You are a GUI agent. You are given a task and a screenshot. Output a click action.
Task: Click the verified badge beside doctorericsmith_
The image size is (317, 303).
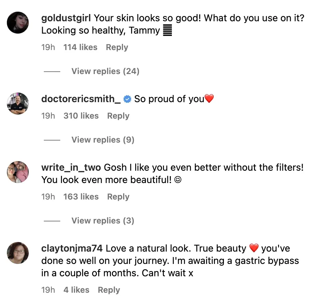tap(127, 99)
